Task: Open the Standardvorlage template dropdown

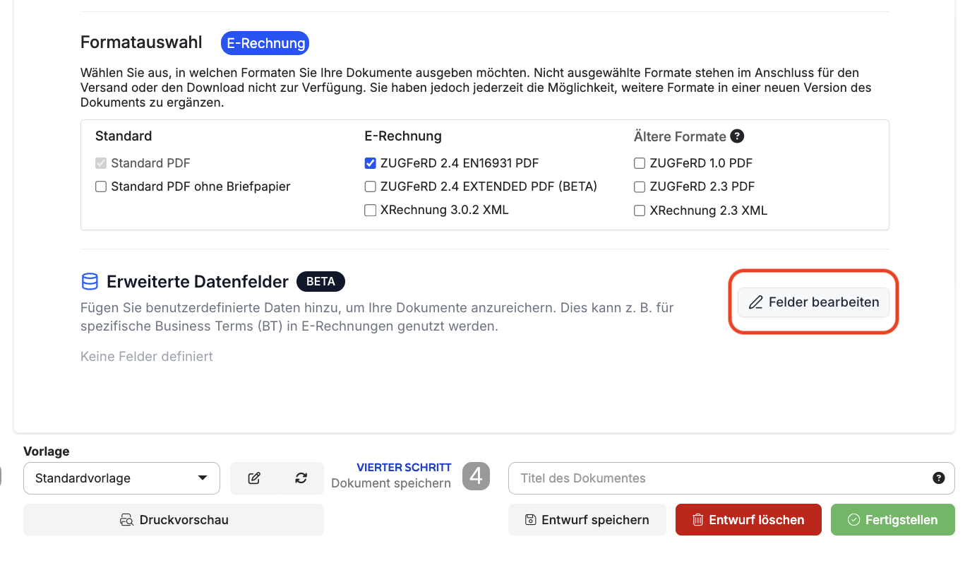Action: click(122, 478)
